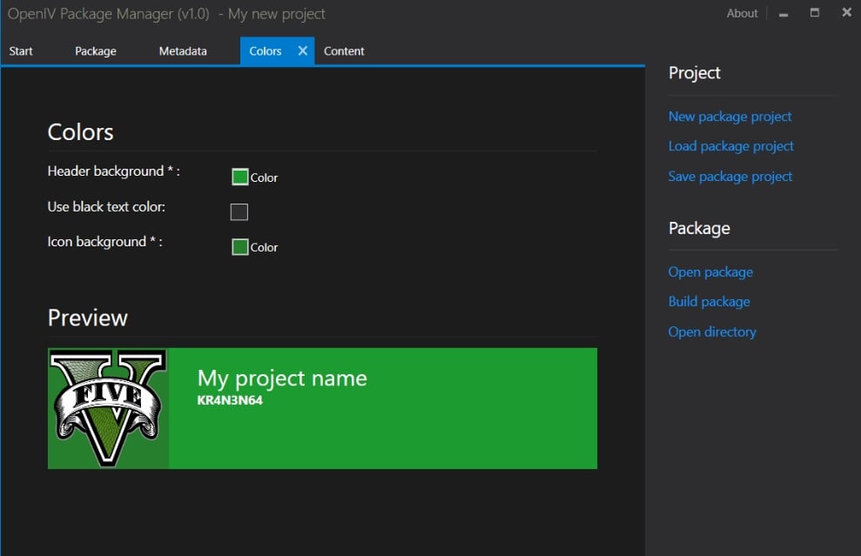Click the 'My project name' preview text
Screen dimensions: 861x556
pos(282,378)
